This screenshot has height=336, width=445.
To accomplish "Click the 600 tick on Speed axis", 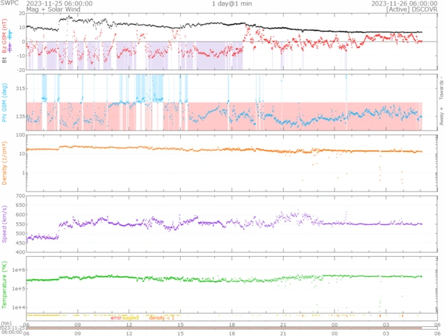I will 20,215.
